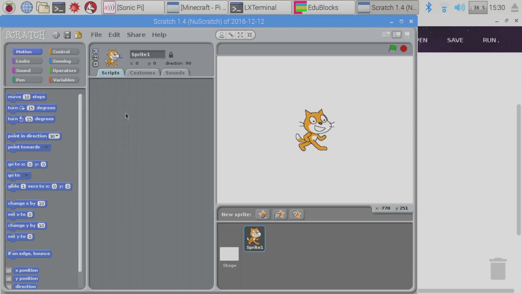Click the Sprite1 name field

point(148,54)
